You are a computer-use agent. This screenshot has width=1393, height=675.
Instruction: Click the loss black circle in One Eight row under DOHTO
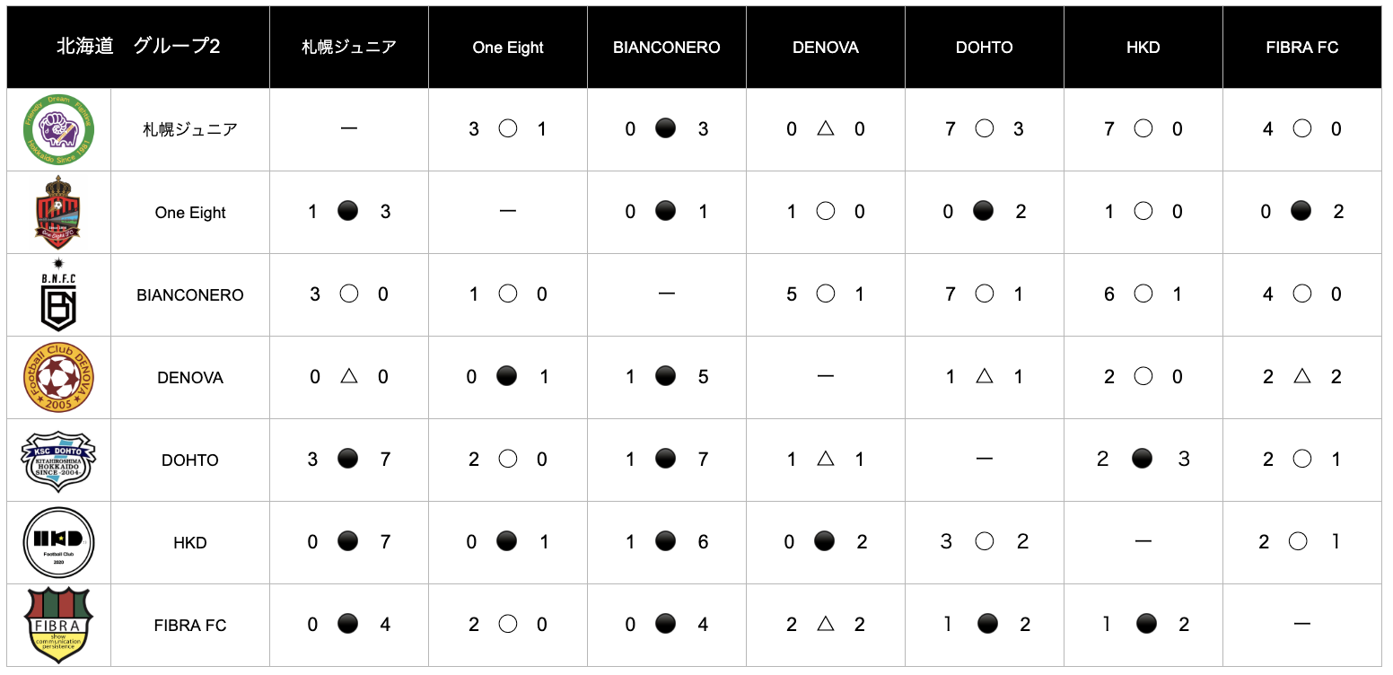tap(984, 212)
